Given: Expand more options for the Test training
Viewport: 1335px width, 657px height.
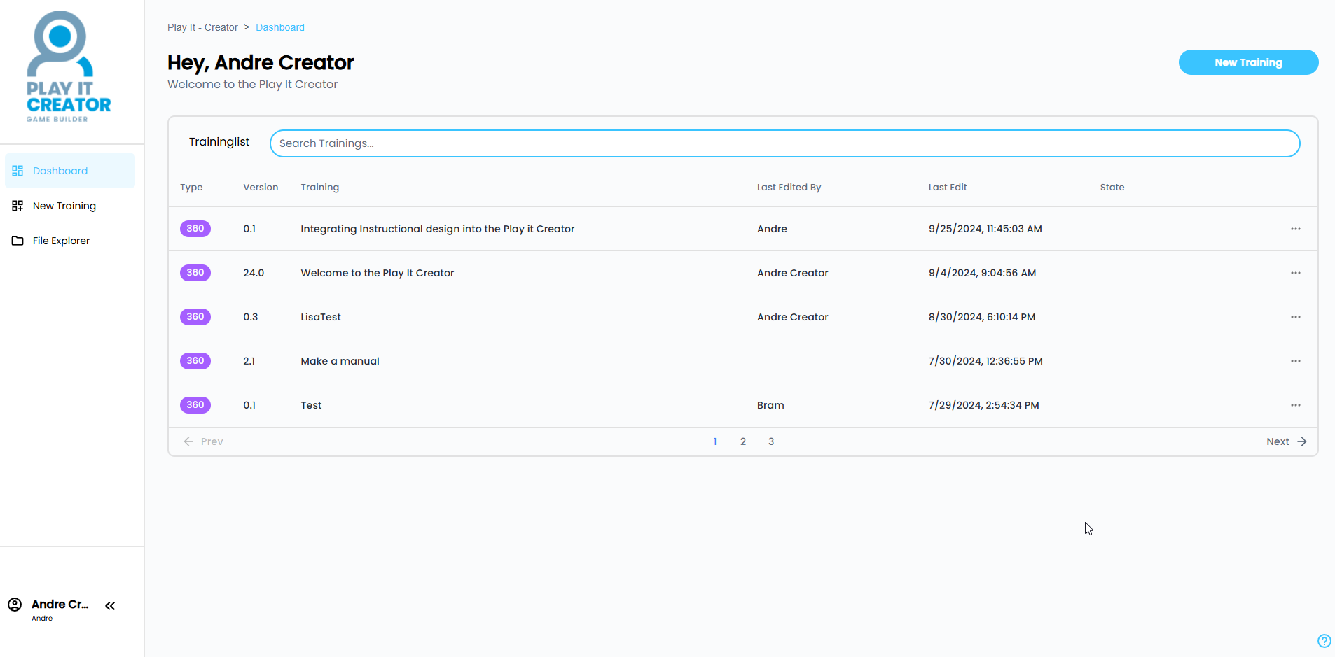Looking at the screenshot, I should point(1295,405).
